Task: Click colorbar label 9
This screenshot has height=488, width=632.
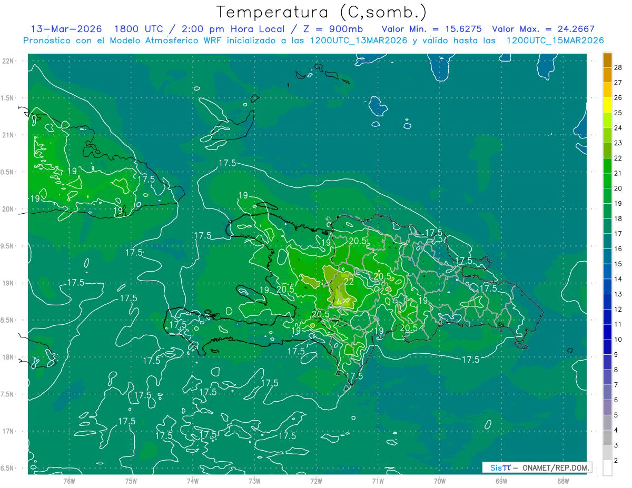Action: (616, 354)
